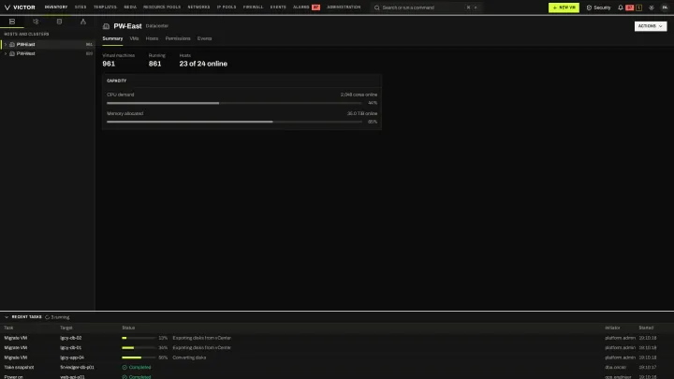The height and width of the screenshot is (379, 674).
Task: Open the Administration menu
Action: (344, 7)
